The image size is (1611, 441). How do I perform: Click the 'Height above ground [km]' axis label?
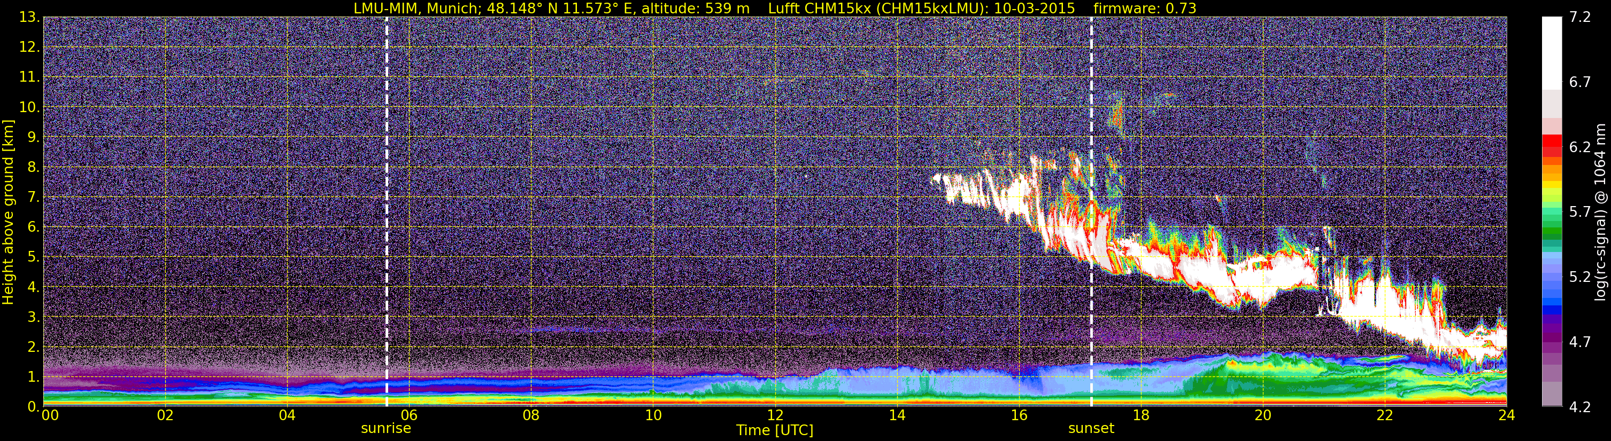8,212
